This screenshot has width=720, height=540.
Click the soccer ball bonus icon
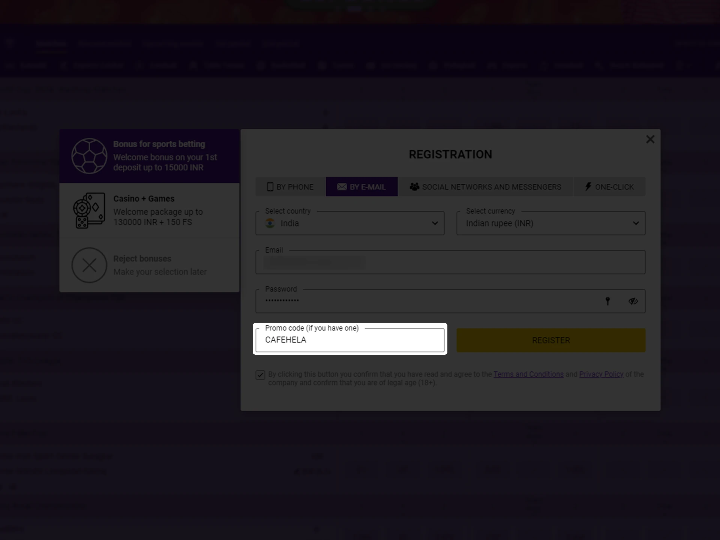click(x=89, y=156)
